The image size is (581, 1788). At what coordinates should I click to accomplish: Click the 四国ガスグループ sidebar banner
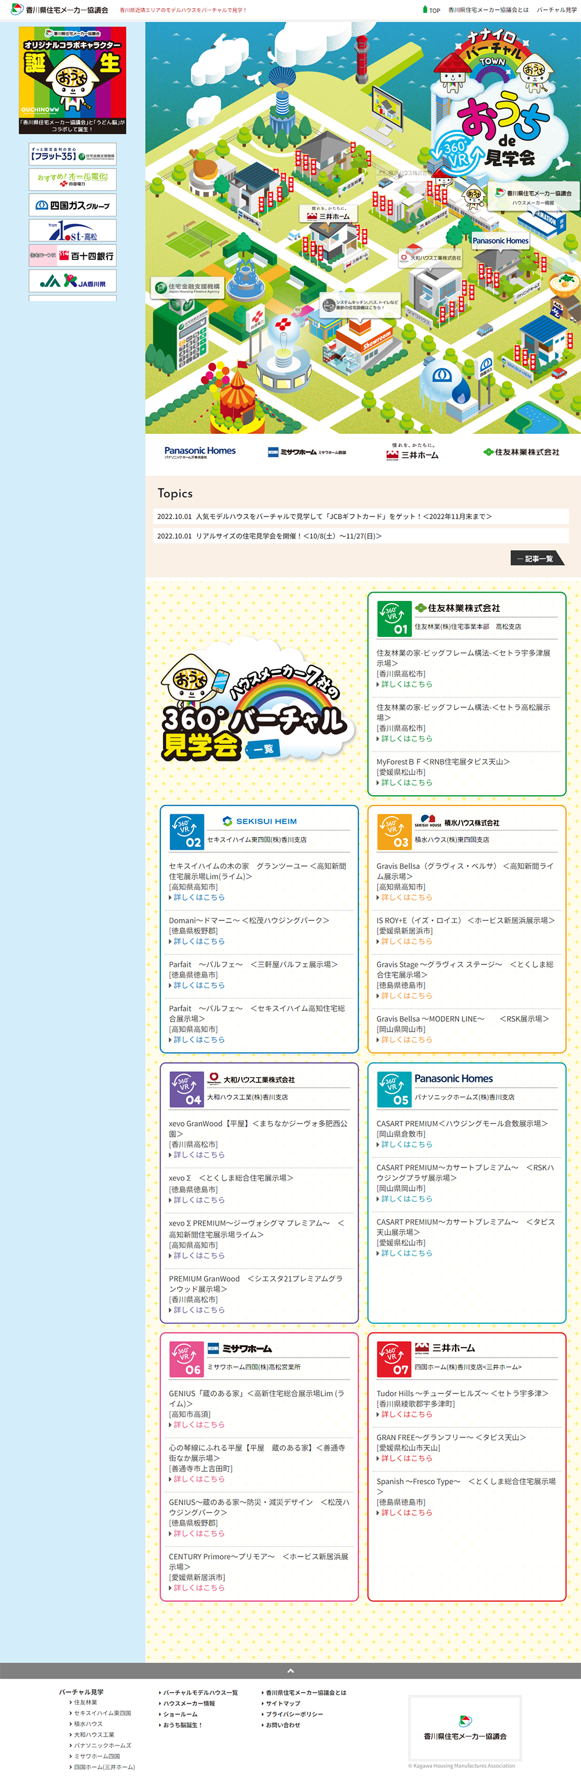72,205
